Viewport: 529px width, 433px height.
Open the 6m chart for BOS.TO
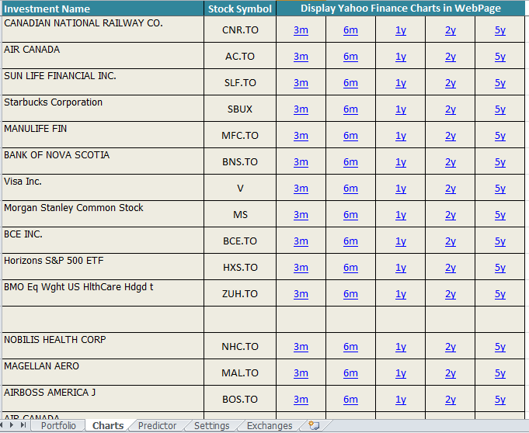350,400
